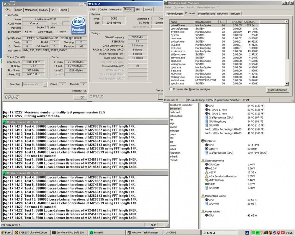Open EasyTune5 Pro from taskbar
This screenshot has height=236, width=295.
[x=69, y=232]
